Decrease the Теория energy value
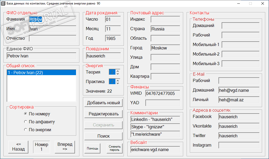The image size is (269, 159). (x=118, y=74)
